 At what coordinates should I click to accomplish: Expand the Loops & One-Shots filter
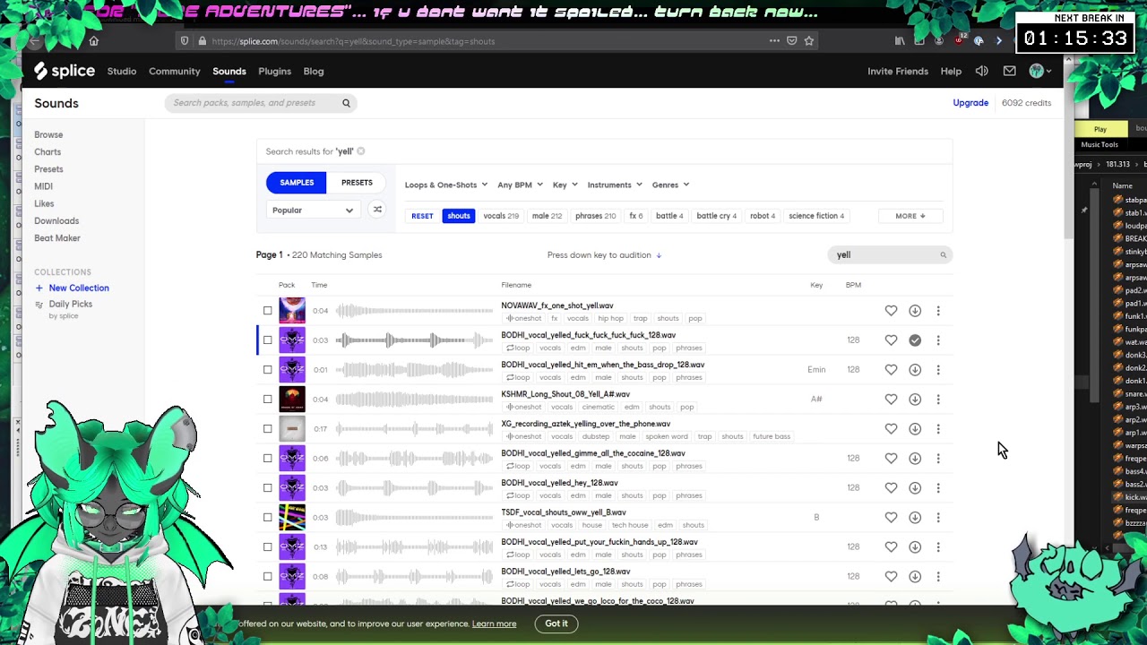coord(446,185)
